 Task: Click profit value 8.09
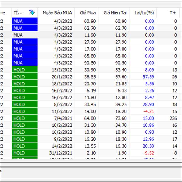[x=150, y=70]
